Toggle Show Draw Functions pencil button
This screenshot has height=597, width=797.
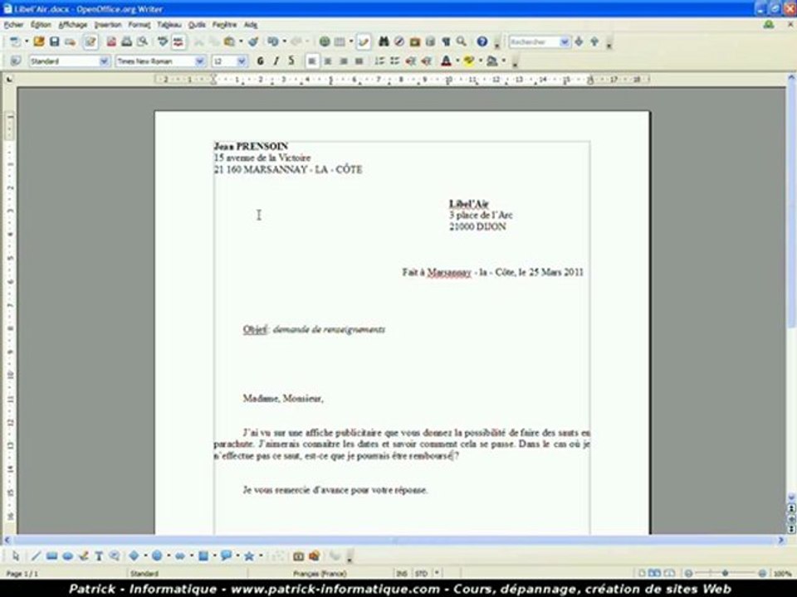pos(364,41)
